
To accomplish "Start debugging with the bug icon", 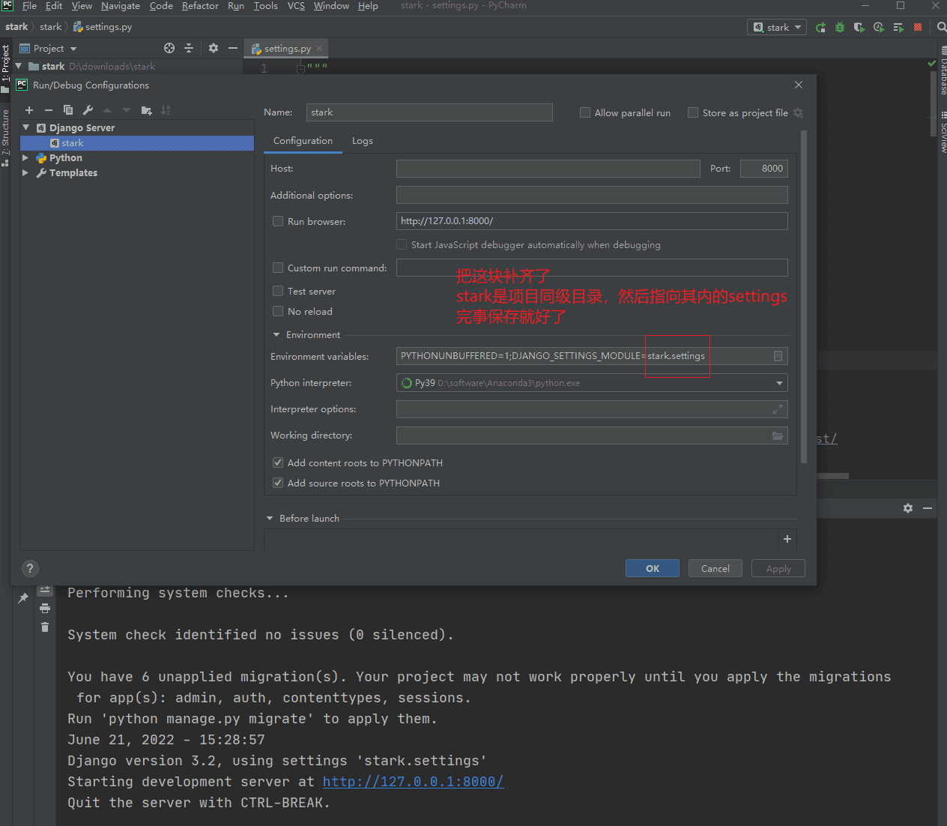I will (x=840, y=27).
